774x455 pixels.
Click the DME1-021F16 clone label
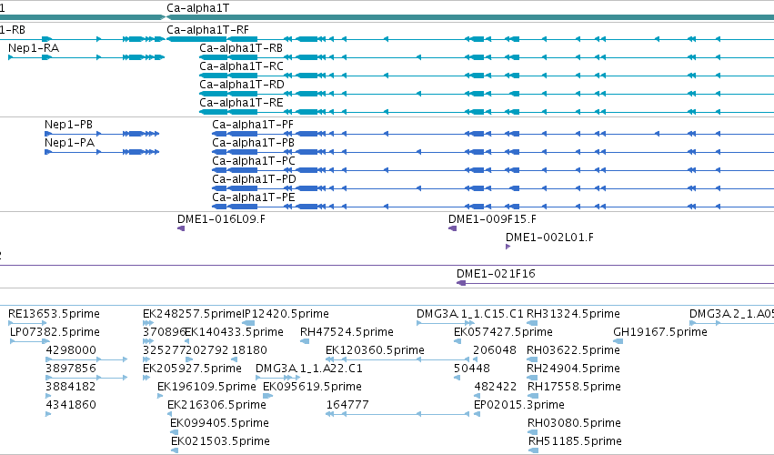click(496, 274)
